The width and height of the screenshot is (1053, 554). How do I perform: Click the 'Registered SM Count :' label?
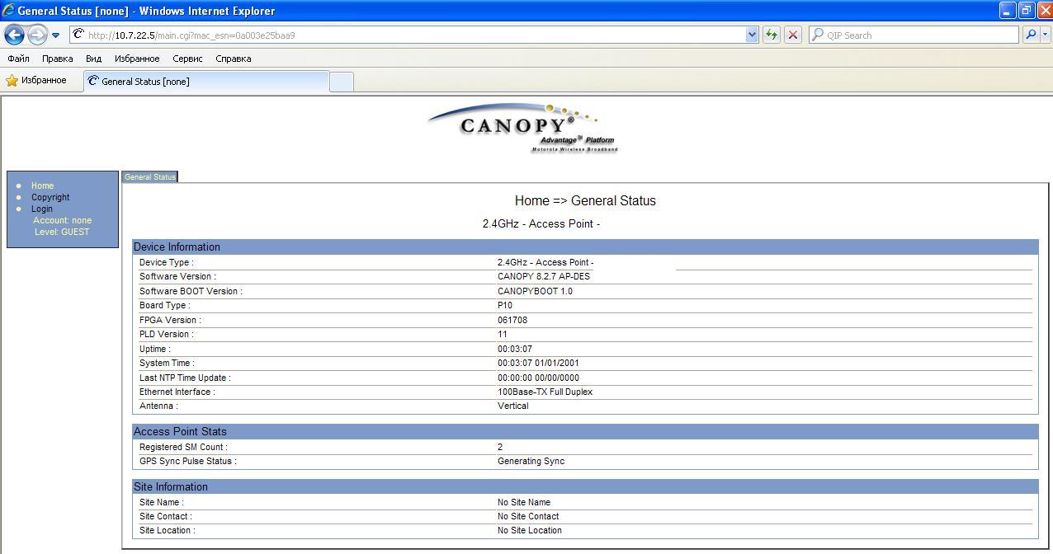tap(183, 447)
